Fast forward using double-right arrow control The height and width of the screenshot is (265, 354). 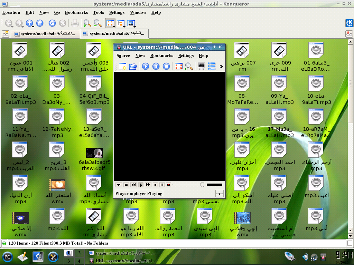point(148,185)
